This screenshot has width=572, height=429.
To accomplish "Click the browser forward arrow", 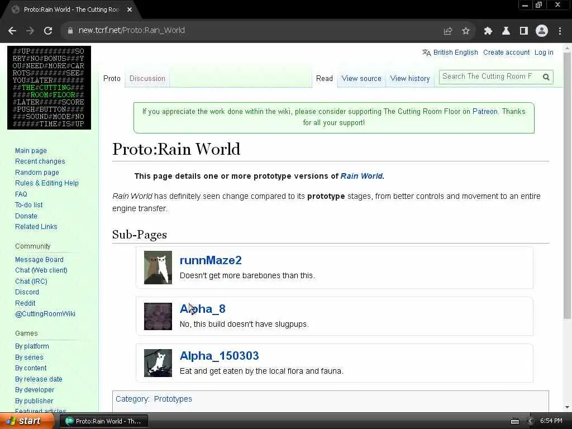I will pos(30,31).
